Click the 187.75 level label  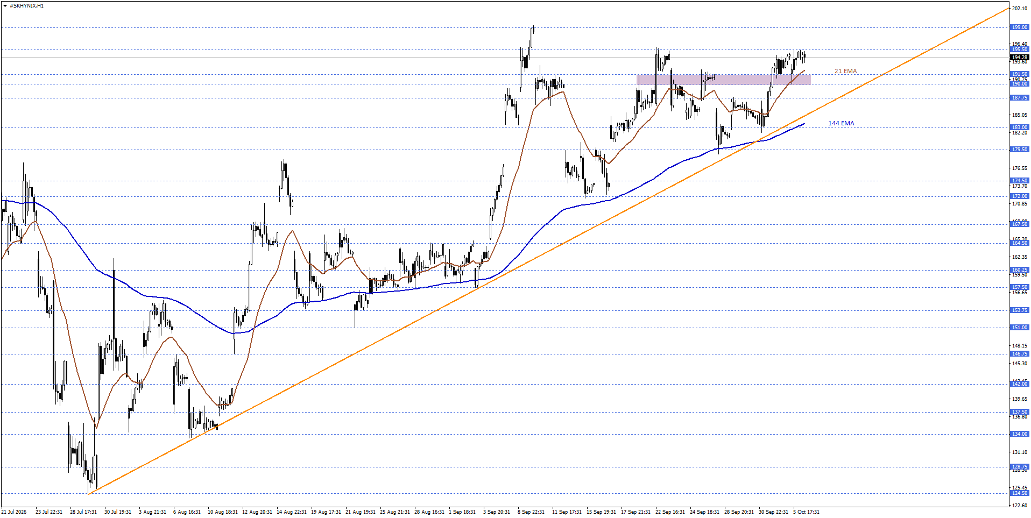click(x=1020, y=98)
